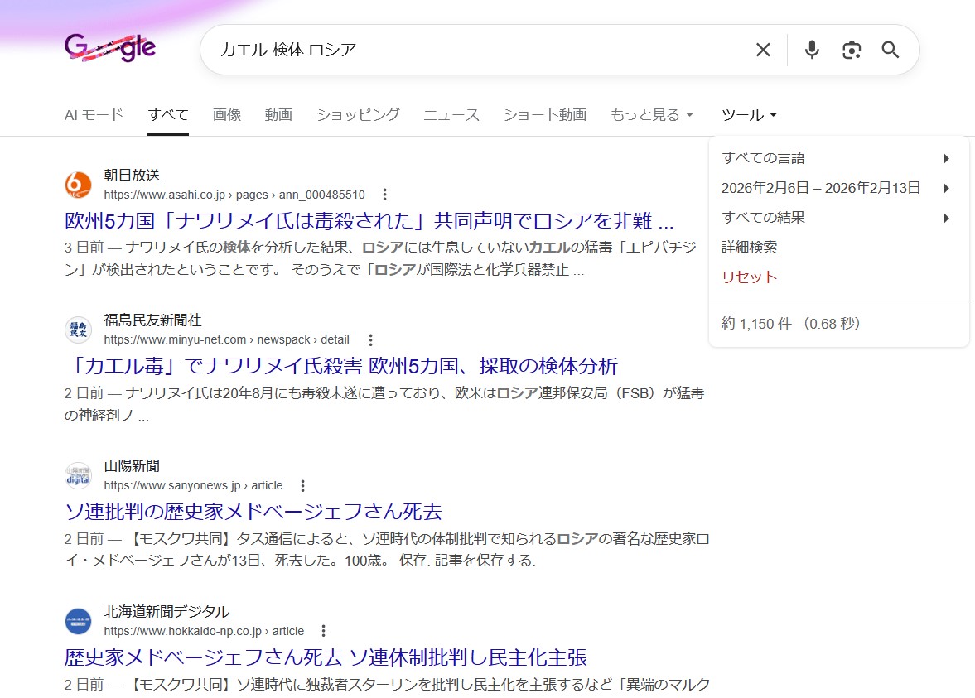Start voice search with microphone icon
The height and width of the screenshot is (698, 975).
click(812, 50)
